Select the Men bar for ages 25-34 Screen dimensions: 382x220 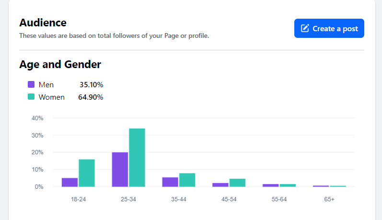tap(120, 170)
